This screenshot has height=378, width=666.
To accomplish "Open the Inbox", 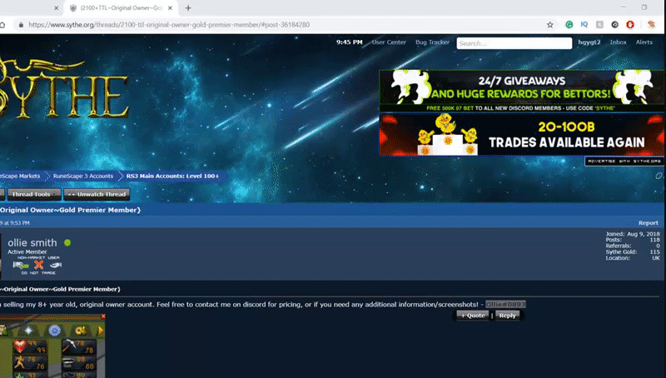I will pos(618,42).
